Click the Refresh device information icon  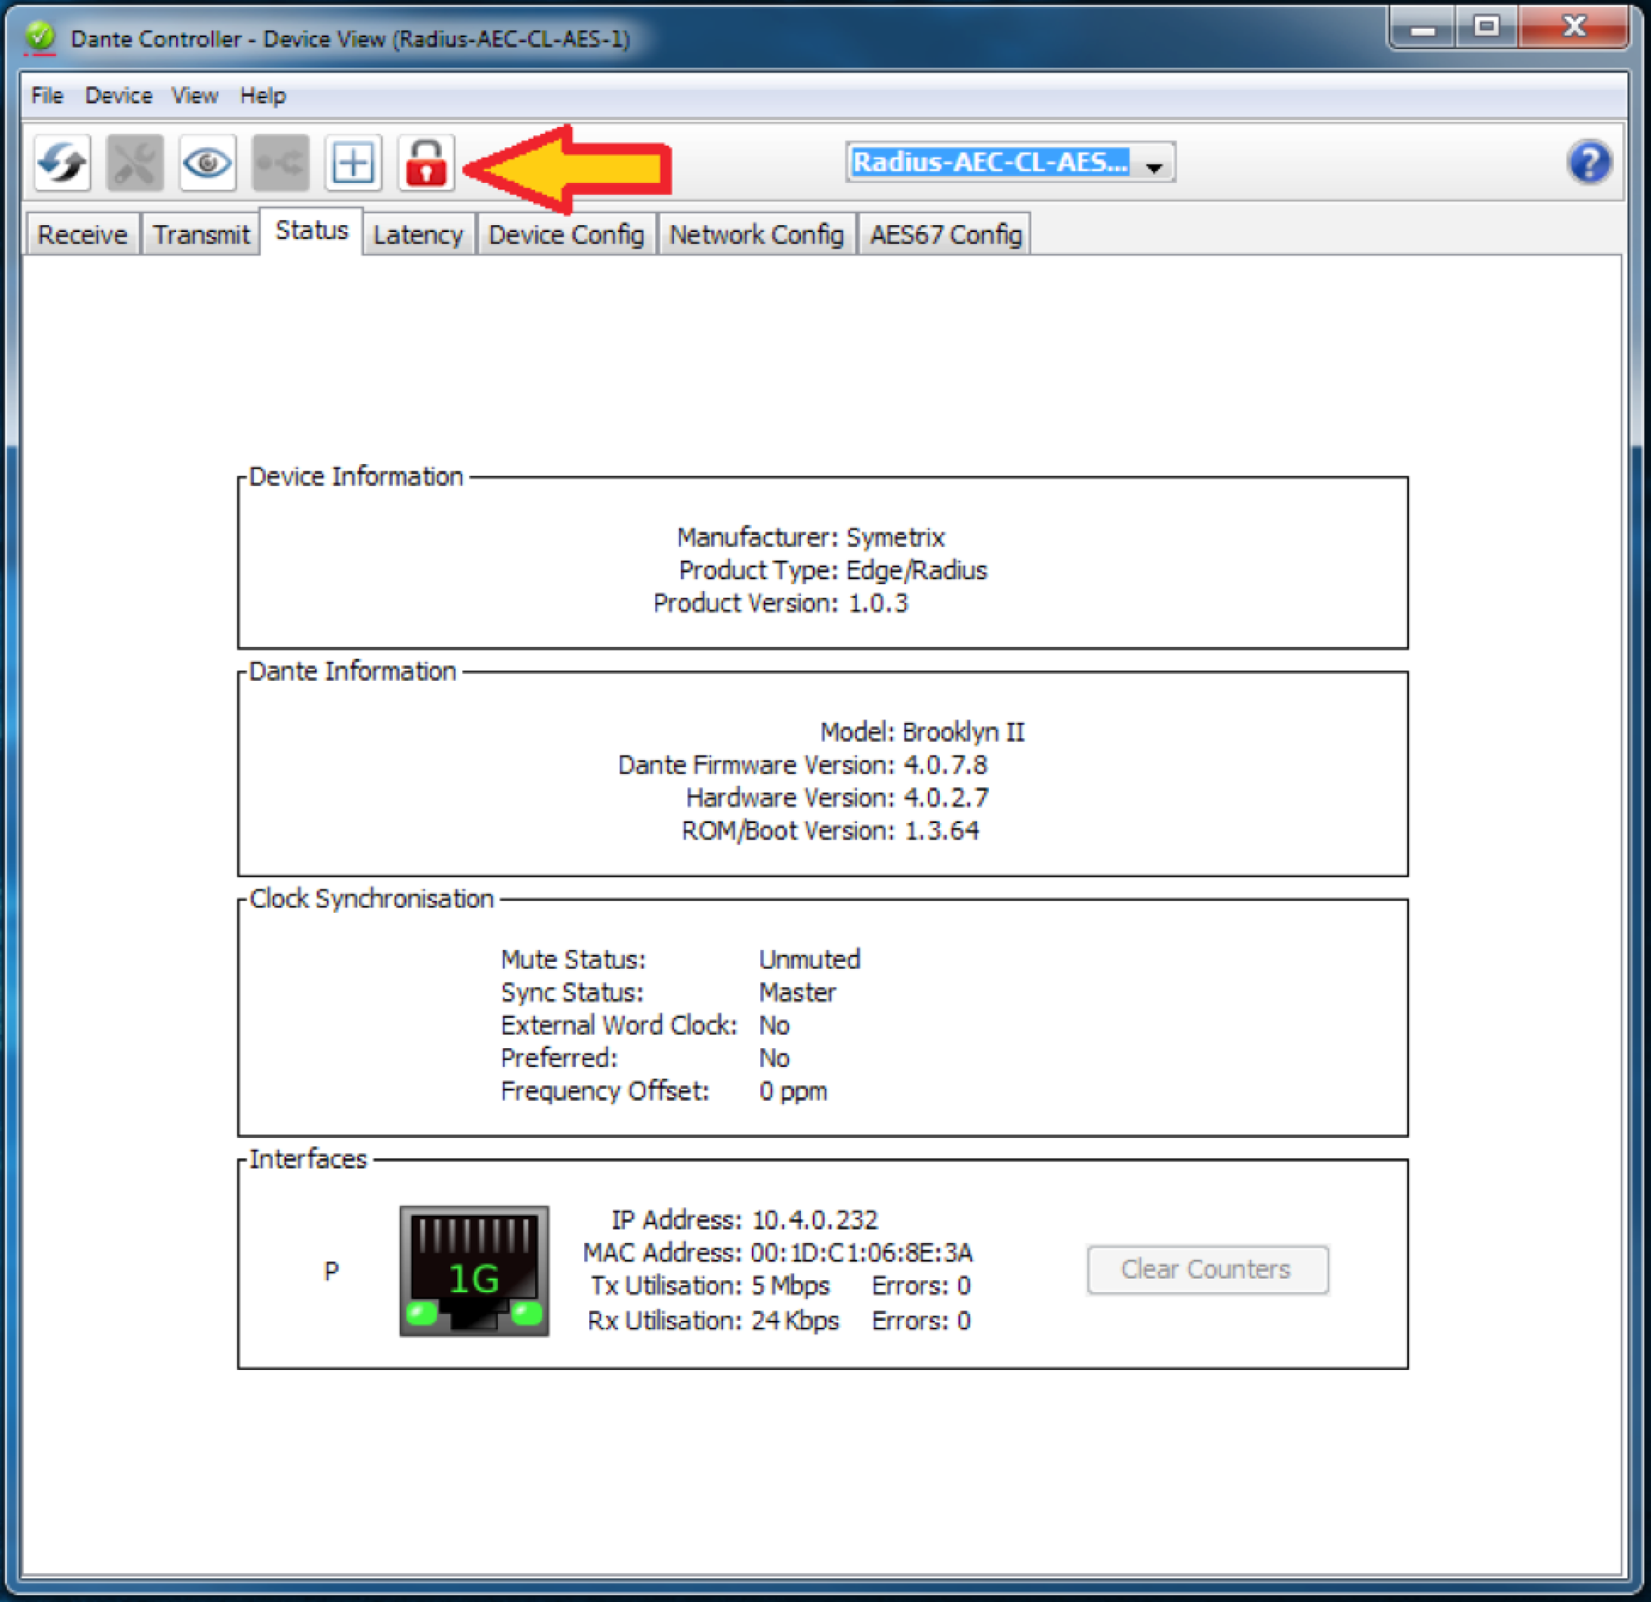(x=60, y=162)
